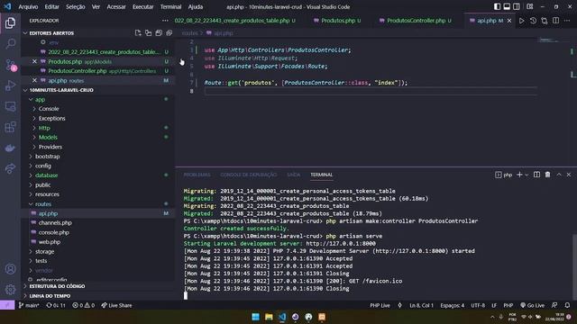This screenshot has height=324, width=577.
Task: Click the main branch in status bar
Action: 29,305
